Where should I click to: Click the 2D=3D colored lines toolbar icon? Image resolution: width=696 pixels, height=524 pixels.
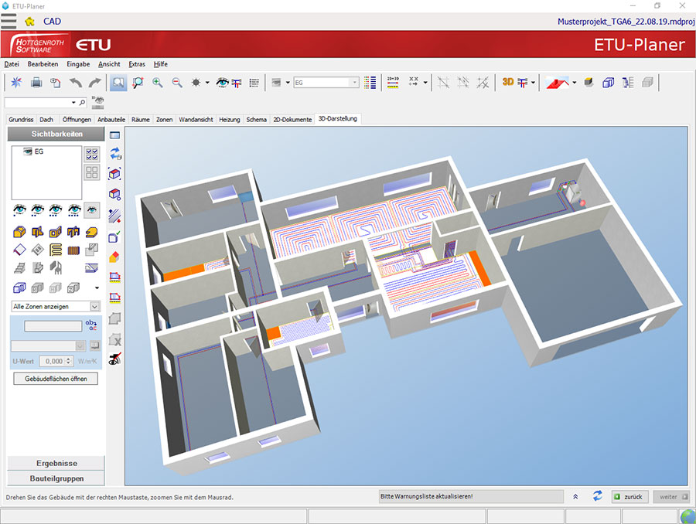click(393, 83)
